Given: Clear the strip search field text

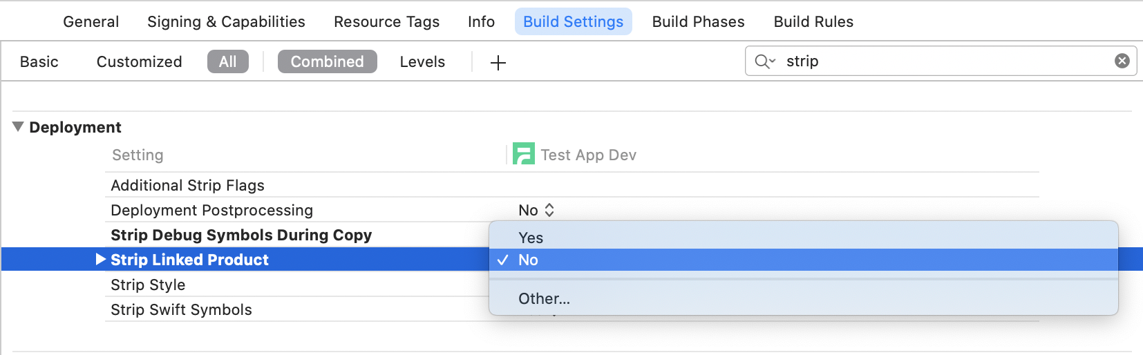Looking at the screenshot, I should (x=1122, y=61).
